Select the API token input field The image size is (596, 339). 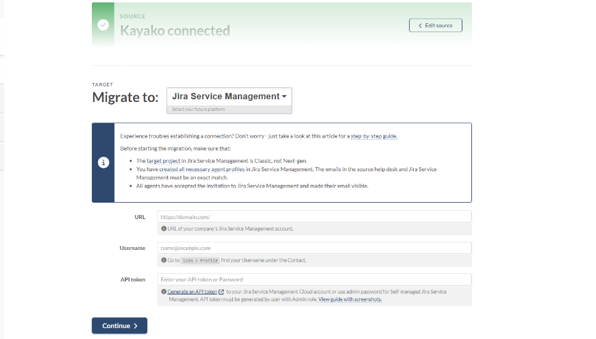coord(314,279)
